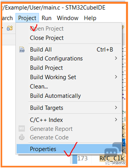The height and width of the screenshot is (168, 129).
Task: Open the Window menu
Action: [67, 18]
